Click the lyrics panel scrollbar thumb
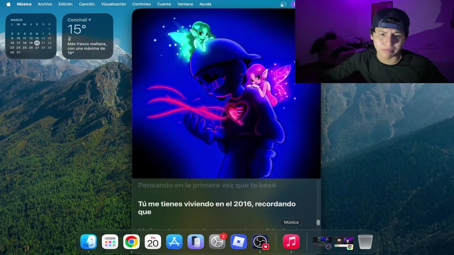Image resolution: width=454 pixels, height=255 pixels. (x=318, y=222)
